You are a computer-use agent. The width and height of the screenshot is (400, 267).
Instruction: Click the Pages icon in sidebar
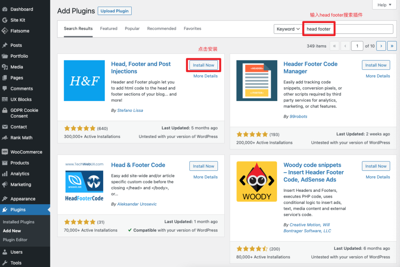(5, 78)
